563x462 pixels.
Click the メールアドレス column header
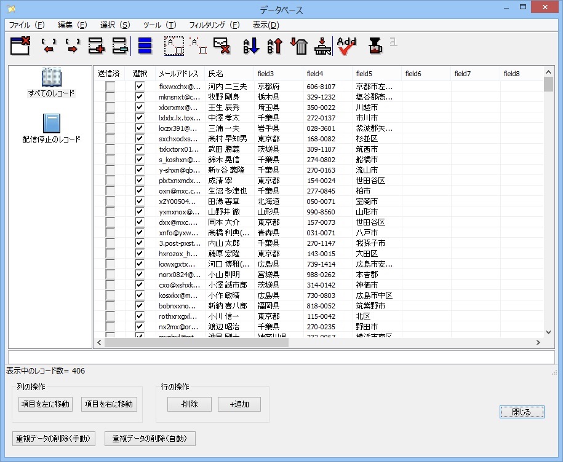click(178, 73)
